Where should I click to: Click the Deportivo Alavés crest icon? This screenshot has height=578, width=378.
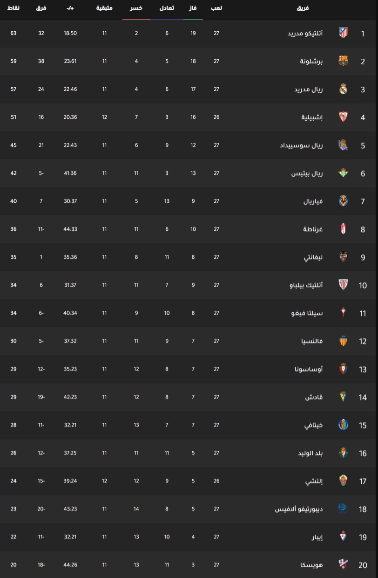(343, 509)
